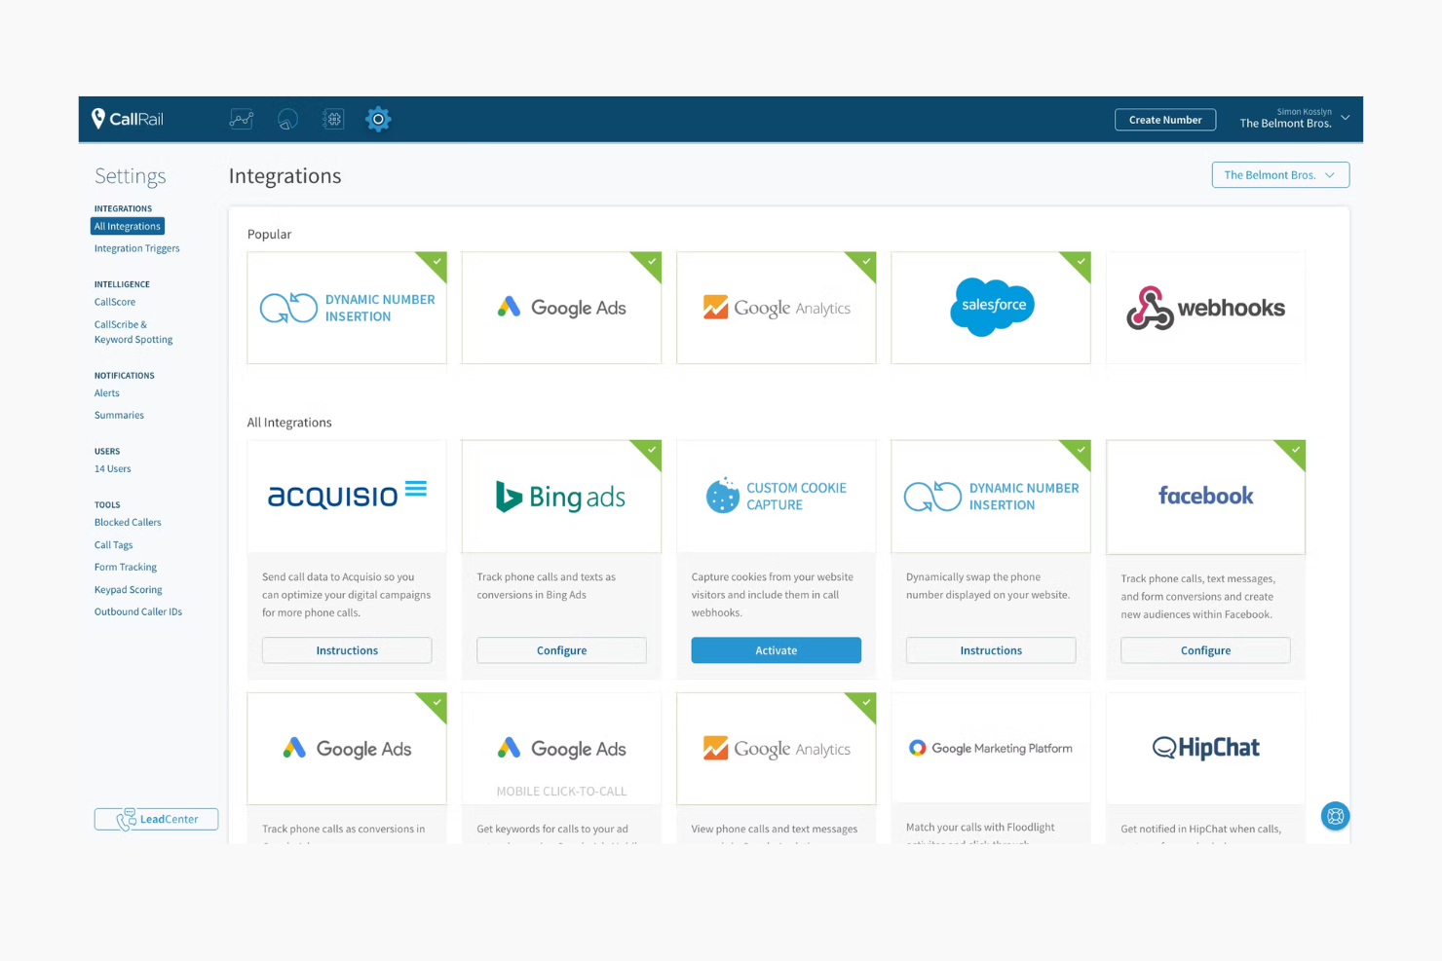Select All Integrations in the sidebar

pos(128,226)
